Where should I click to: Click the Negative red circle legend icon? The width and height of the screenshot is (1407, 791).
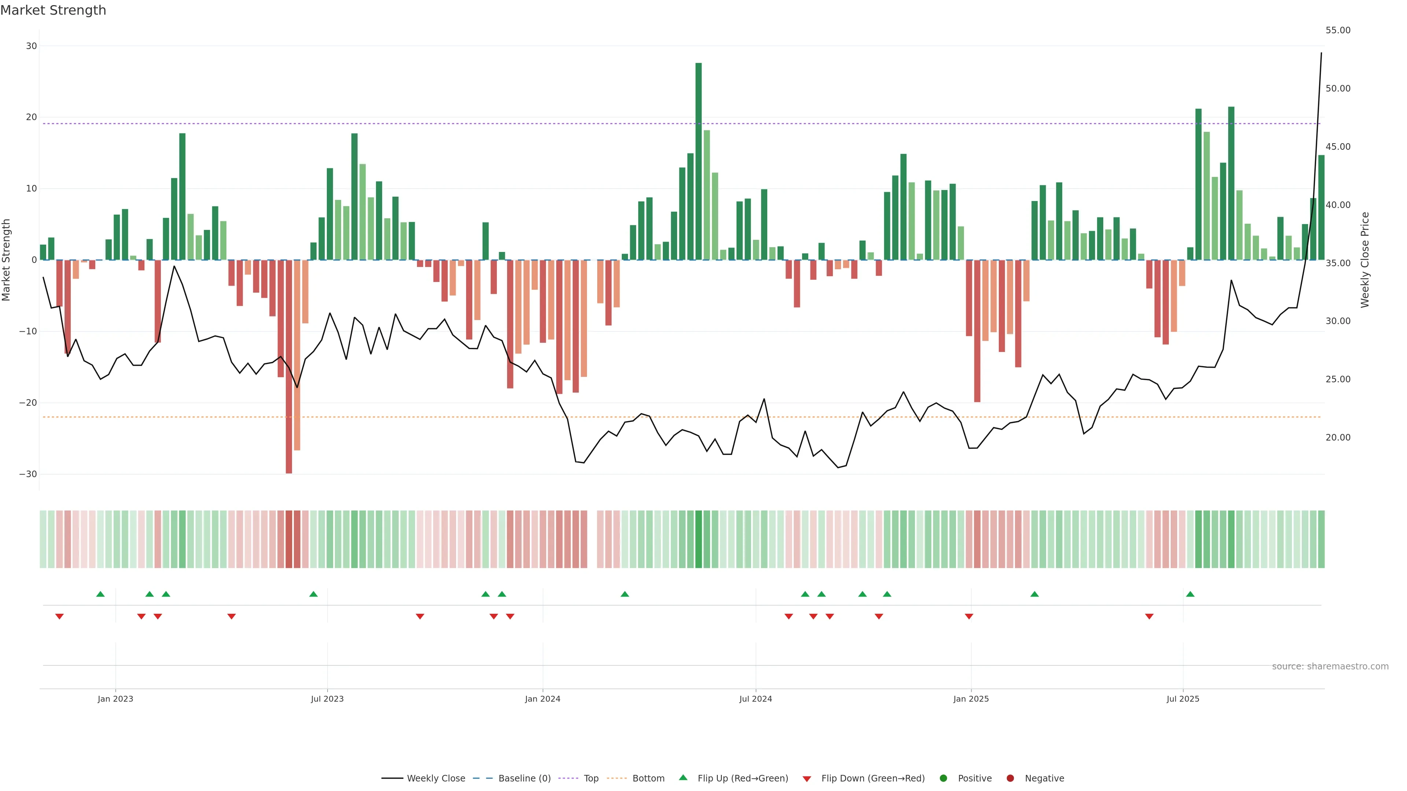click(x=1010, y=778)
